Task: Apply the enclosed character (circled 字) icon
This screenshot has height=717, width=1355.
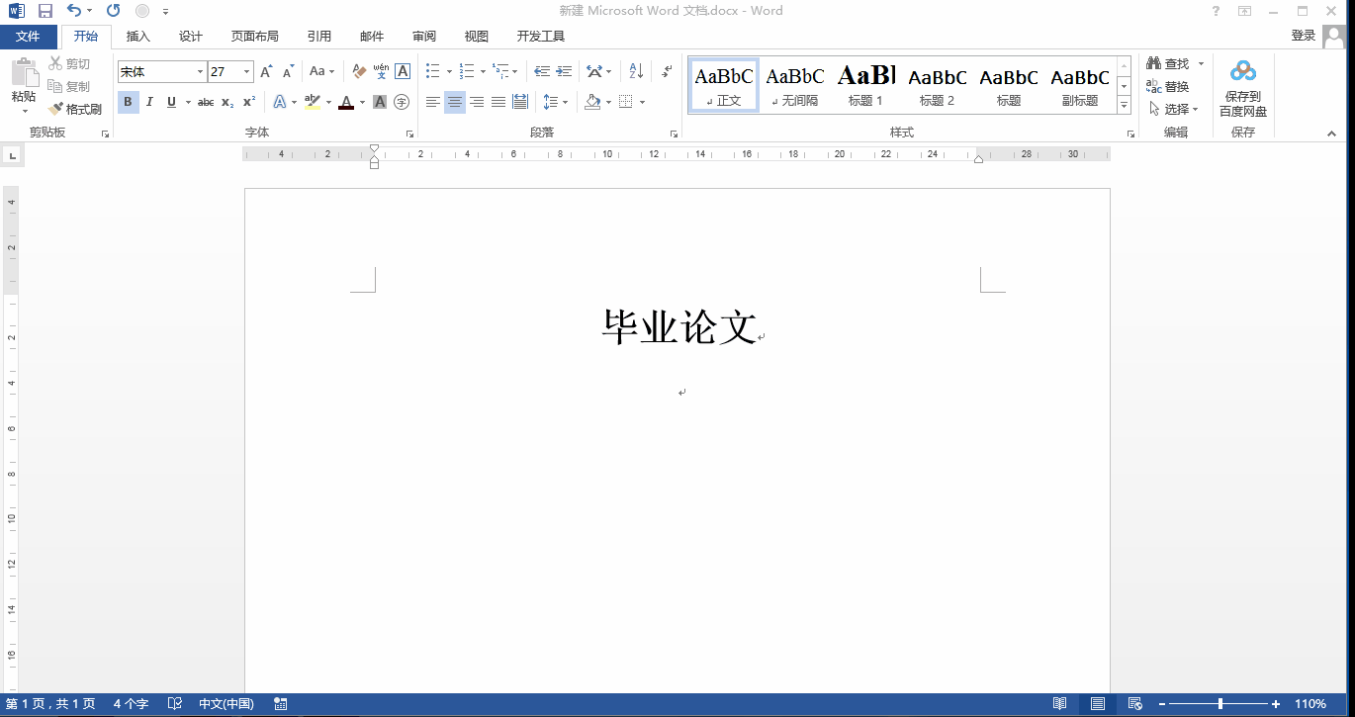Action: click(402, 102)
